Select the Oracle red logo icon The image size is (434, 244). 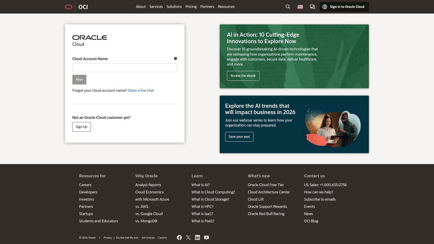(x=68, y=6)
